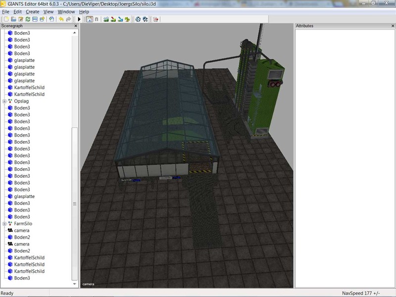Click the foliage paint tree icon

[127, 19]
